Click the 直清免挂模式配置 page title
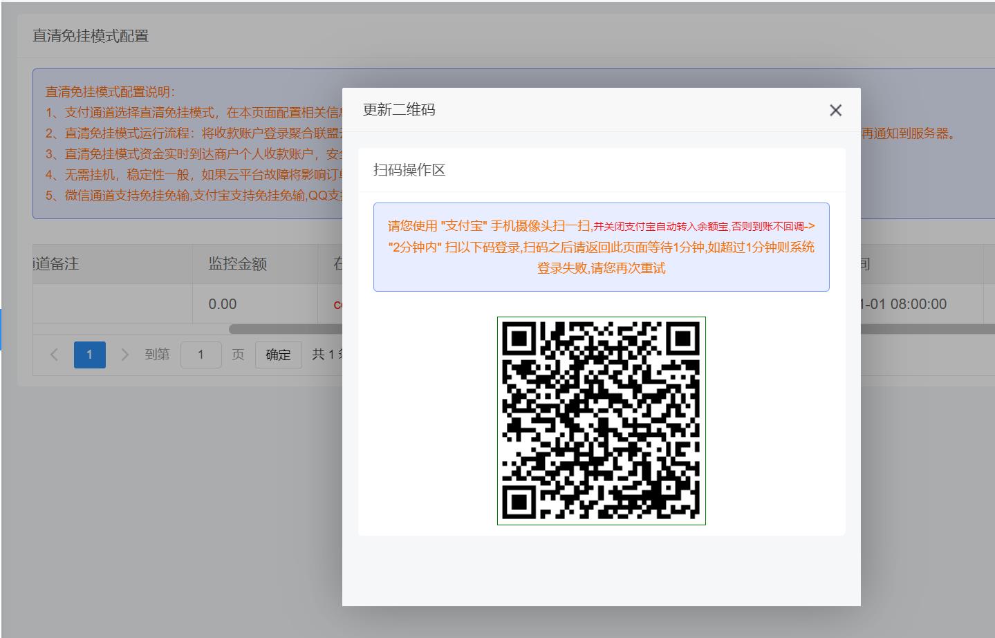Screen dimensions: 995x638 click(91, 36)
